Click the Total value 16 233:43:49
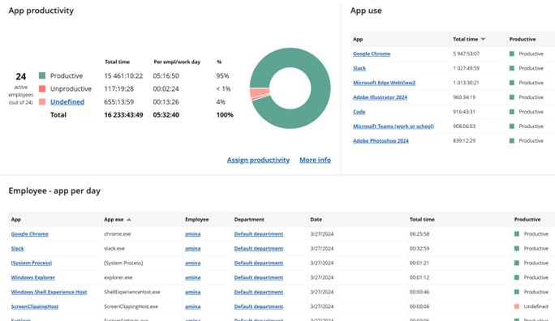This screenshot has height=321, width=555. tap(123, 115)
